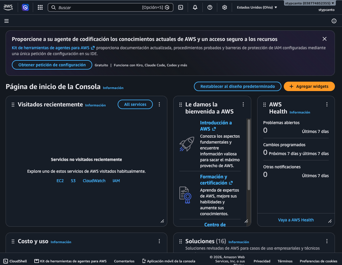The height and width of the screenshot is (265, 342).
Task: Open the hamburger side navigation menu
Action: (7, 21)
